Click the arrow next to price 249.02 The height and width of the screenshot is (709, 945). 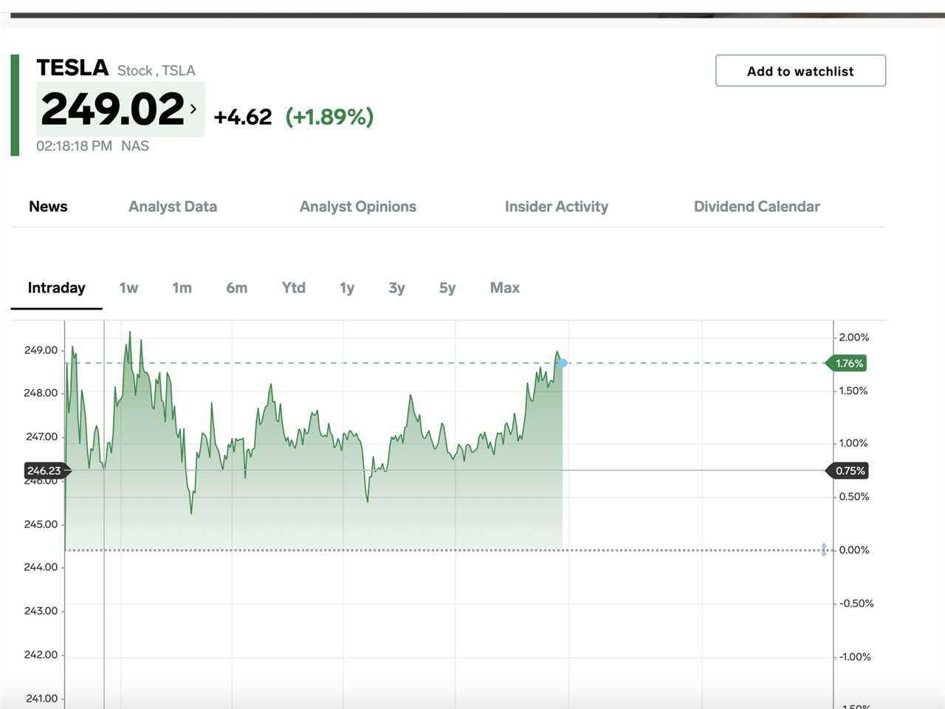(x=193, y=109)
